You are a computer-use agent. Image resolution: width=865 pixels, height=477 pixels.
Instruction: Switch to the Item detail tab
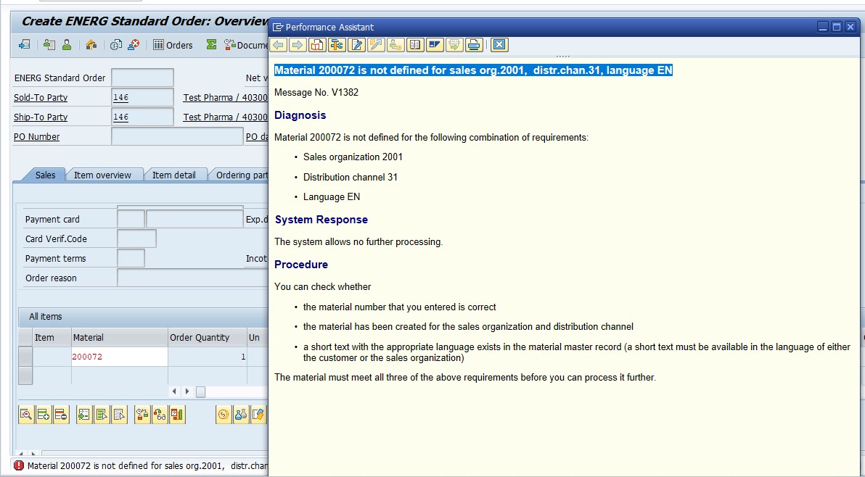pyautogui.click(x=173, y=175)
